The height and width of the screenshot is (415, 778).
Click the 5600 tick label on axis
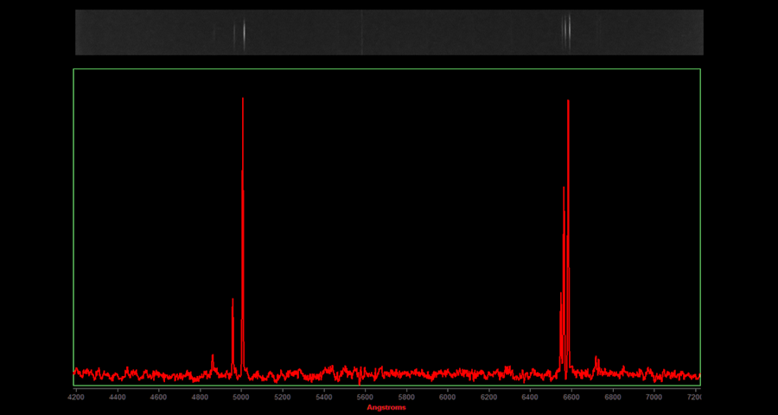(x=365, y=397)
